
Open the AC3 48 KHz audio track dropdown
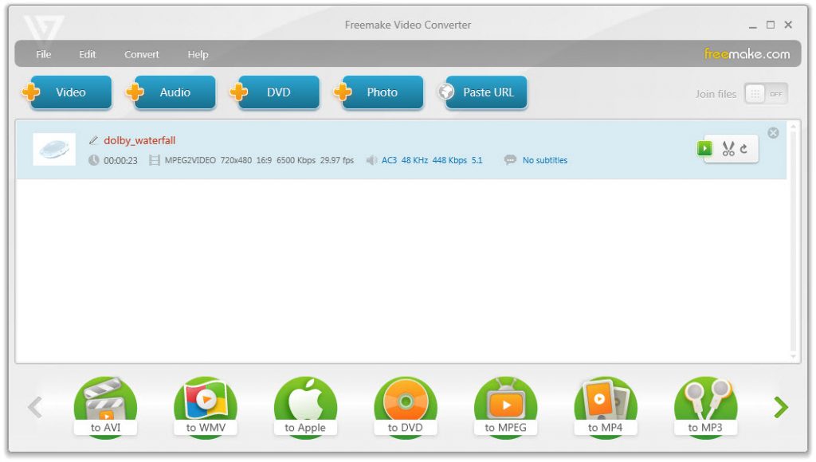click(x=432, y=160)
